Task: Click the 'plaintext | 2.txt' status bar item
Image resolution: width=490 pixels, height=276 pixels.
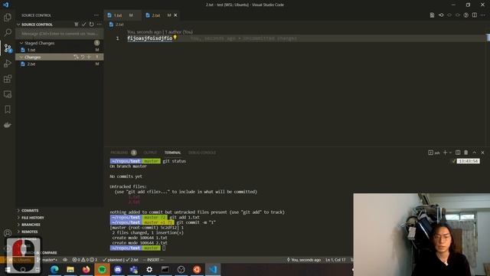Action: 121,260
